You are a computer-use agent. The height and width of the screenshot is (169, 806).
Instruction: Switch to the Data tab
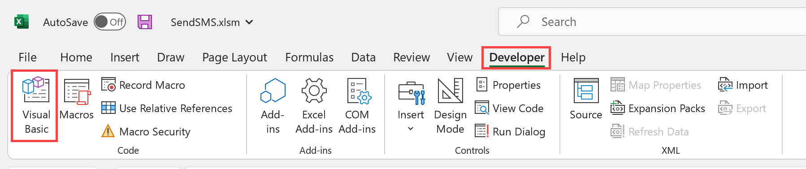click(363, 57)
